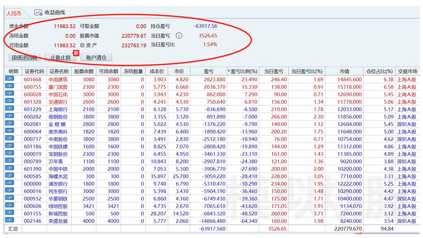Select stock name 交通银行
423x238 pixels.
58,102
